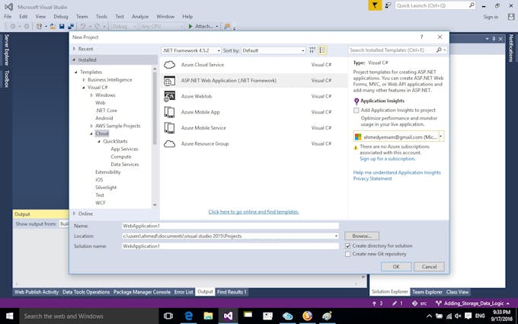Click the Adding_Storage_Data_Logic branch indicator

(472, 303)
